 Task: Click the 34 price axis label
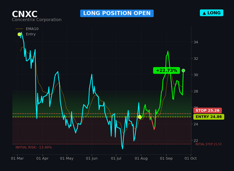tap(196, 42)
